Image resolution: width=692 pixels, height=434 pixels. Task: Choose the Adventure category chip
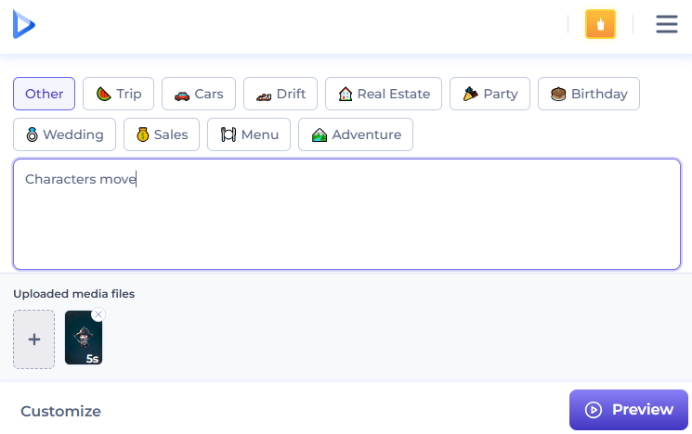(356, 134)
